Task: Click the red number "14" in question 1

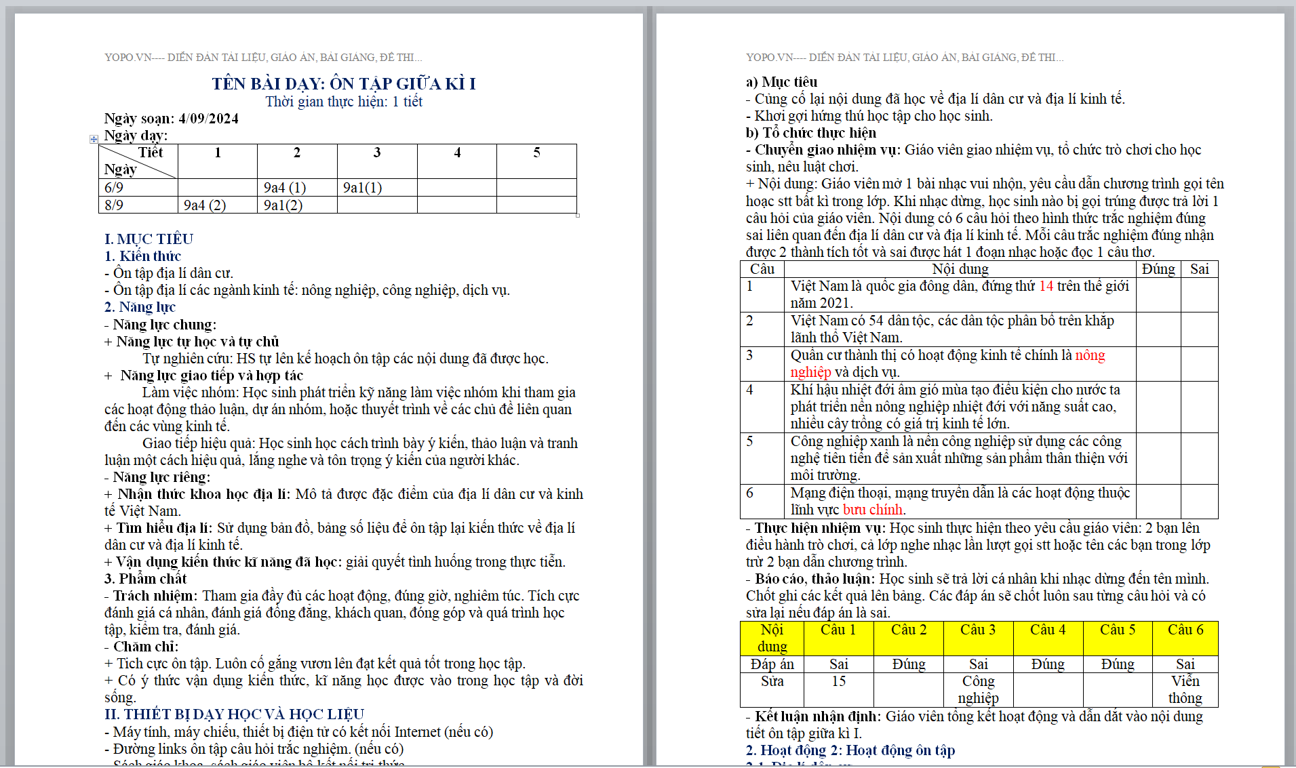Action: [1046, 286]
